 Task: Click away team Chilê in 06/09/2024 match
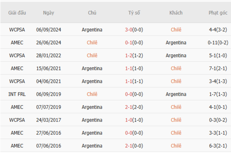pos(176,29)
